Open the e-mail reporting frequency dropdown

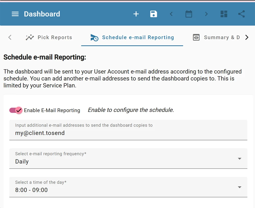(239, 159)
